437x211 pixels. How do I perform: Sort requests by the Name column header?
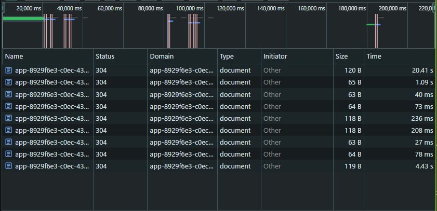click(48, 57)
